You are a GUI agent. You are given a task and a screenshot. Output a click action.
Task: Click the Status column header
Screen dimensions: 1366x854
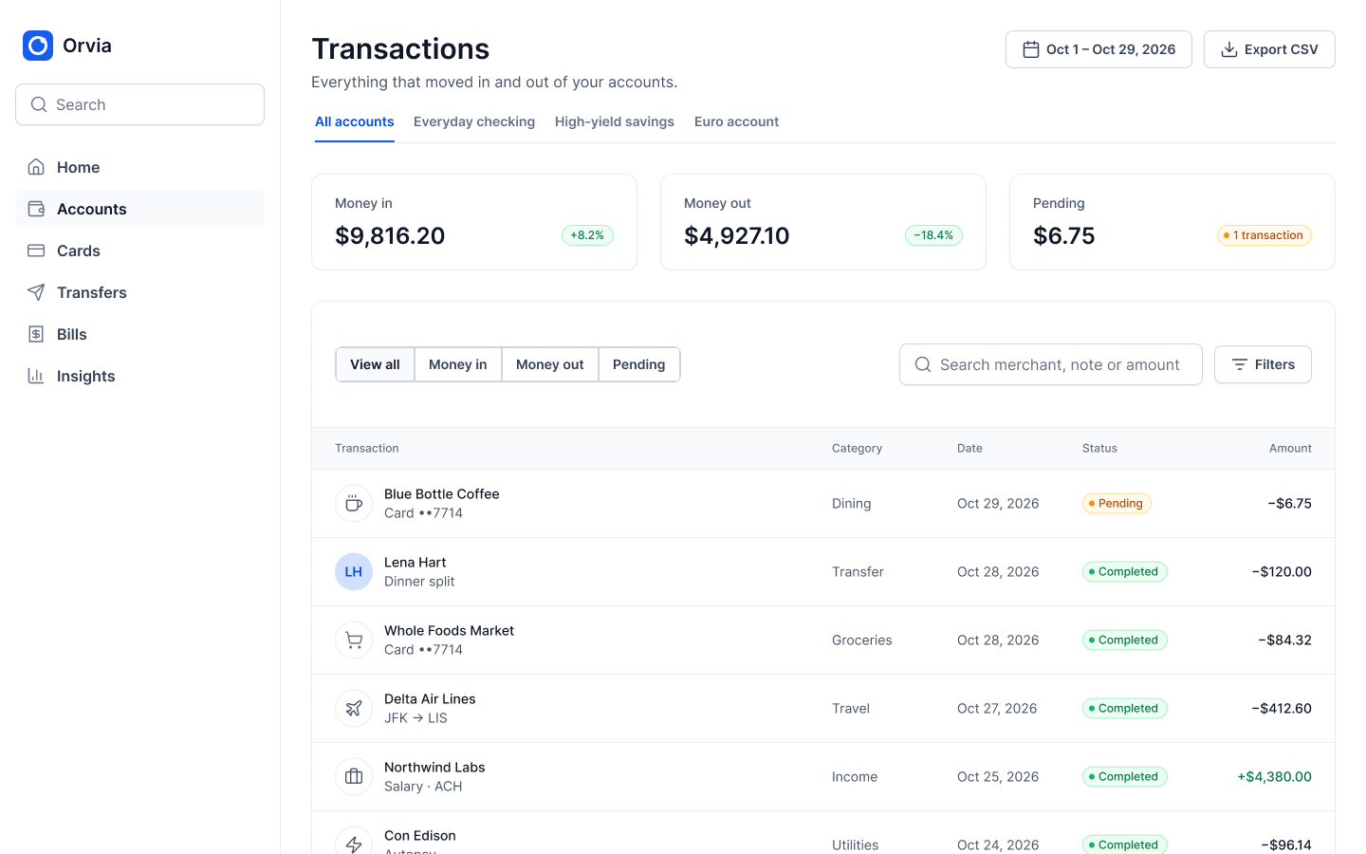pyautogui.click(x=1099, y=448)
